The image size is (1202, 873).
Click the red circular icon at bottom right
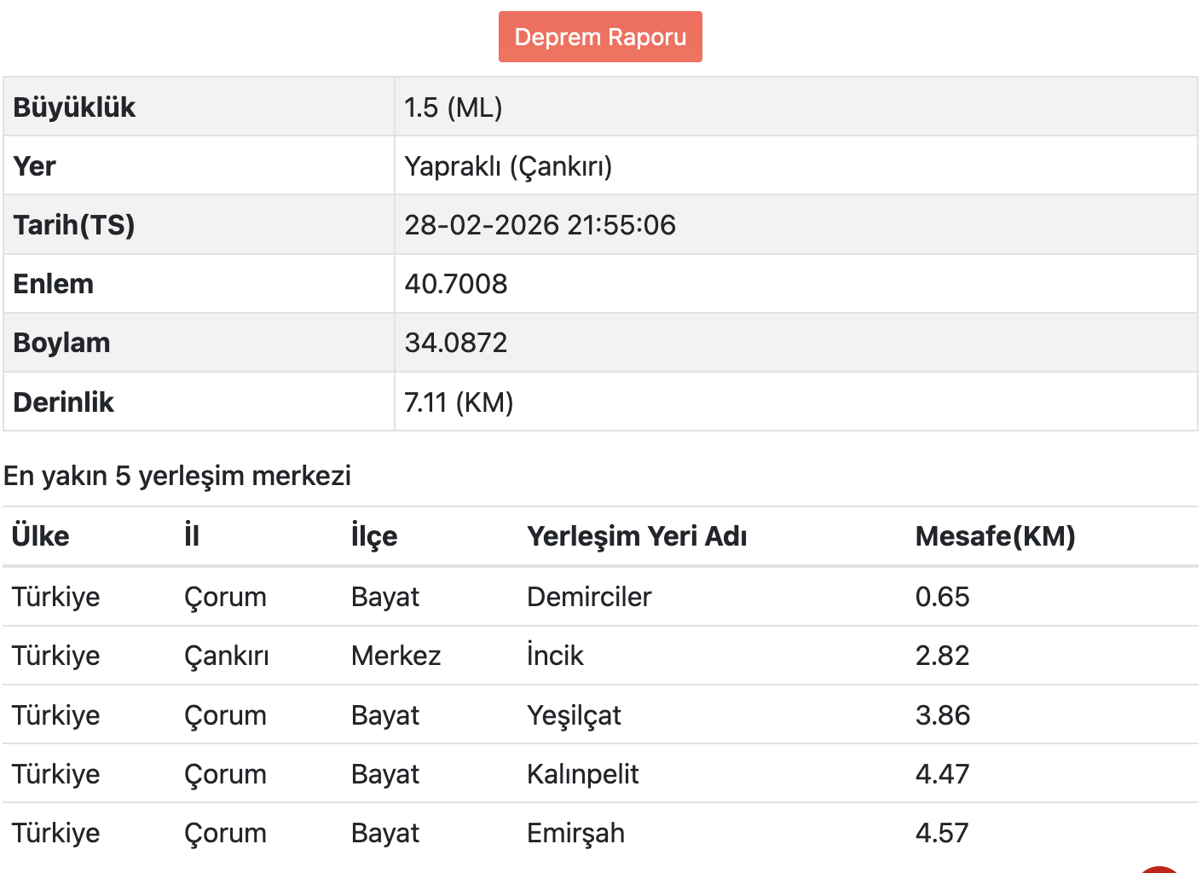(1159, 869)
